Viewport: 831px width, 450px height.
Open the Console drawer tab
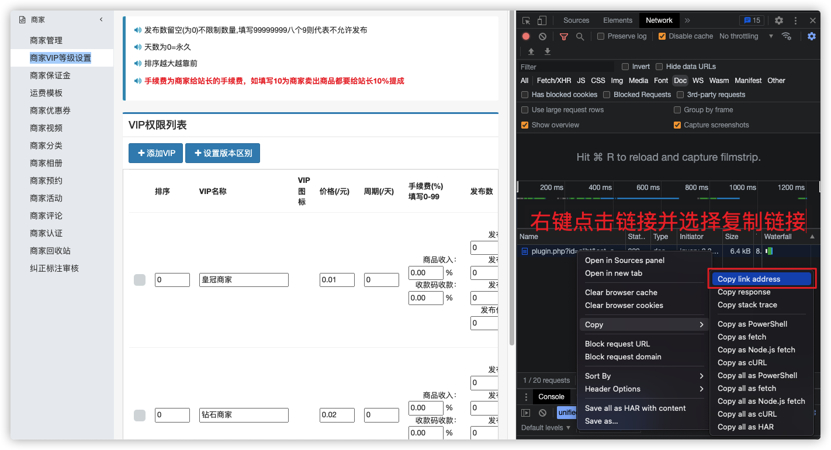[x=551, y=397]
